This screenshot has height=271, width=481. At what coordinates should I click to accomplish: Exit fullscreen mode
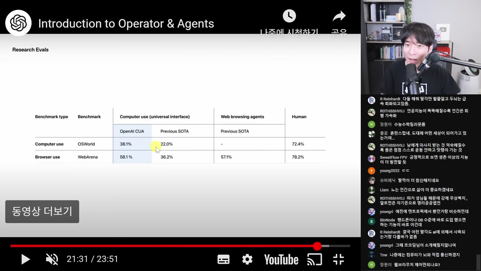[338, 259]
